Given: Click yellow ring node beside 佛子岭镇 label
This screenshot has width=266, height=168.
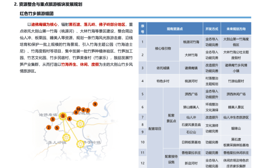Looking at the screenshot, I should (80, 144).
